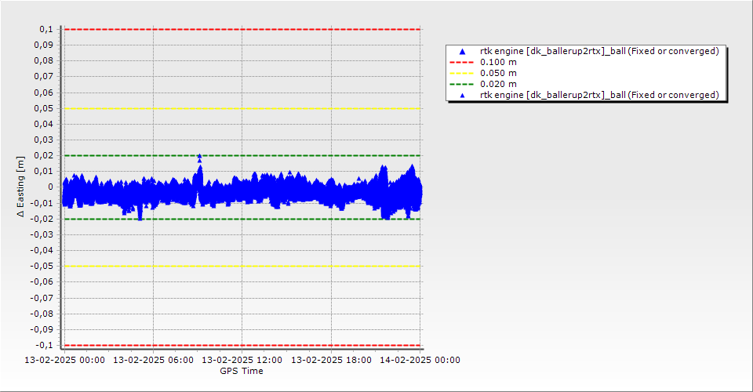Click the 'Δ Easting [m]' axis title

[20, 187]
